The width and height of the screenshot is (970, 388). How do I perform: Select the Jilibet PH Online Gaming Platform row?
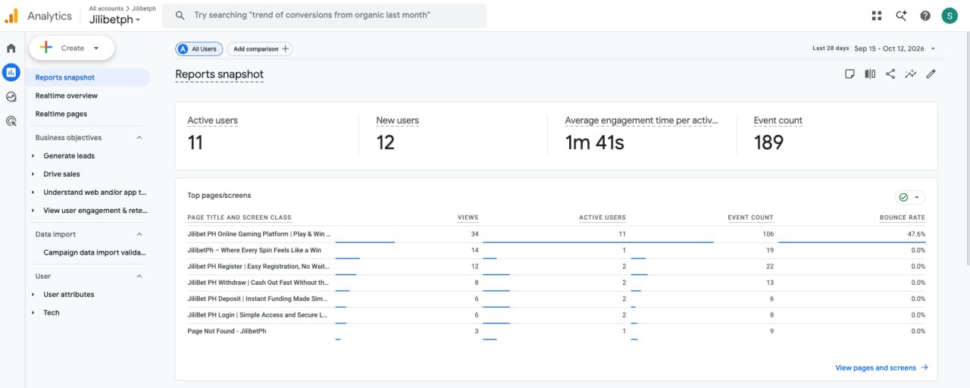click(x=556, y=234)
